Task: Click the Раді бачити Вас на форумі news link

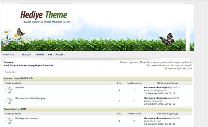Action: pos(28,65)
